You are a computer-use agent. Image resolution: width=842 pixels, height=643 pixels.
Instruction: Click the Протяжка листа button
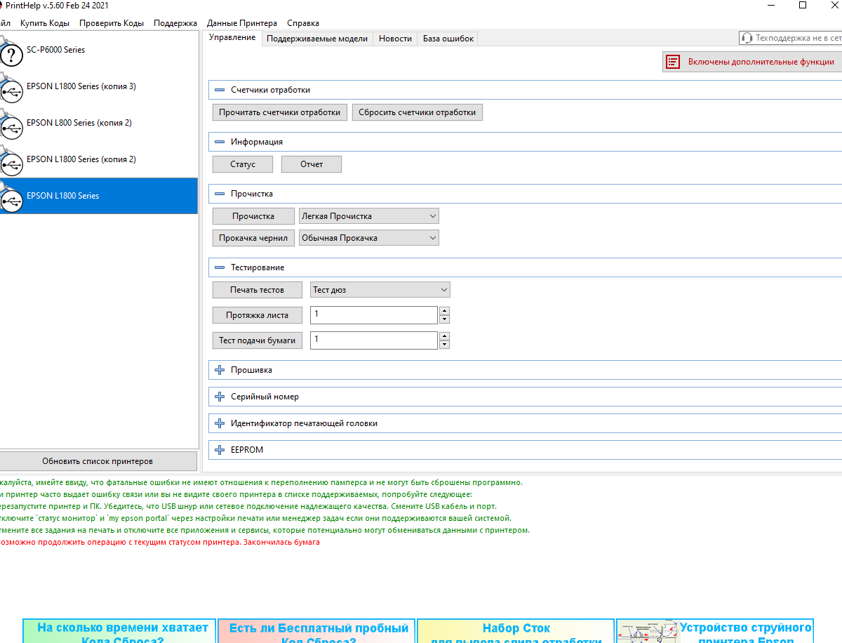tap(258, 315)
